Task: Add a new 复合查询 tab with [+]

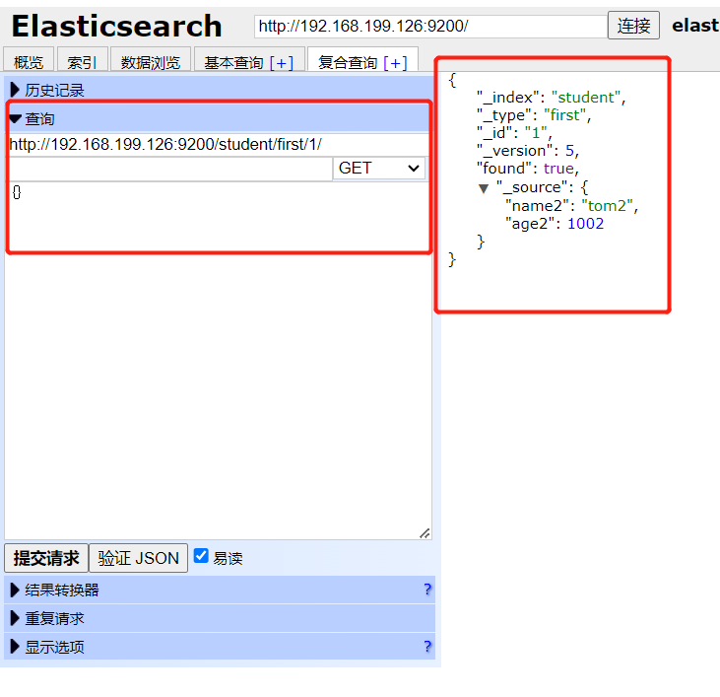Action: (395, 62)
